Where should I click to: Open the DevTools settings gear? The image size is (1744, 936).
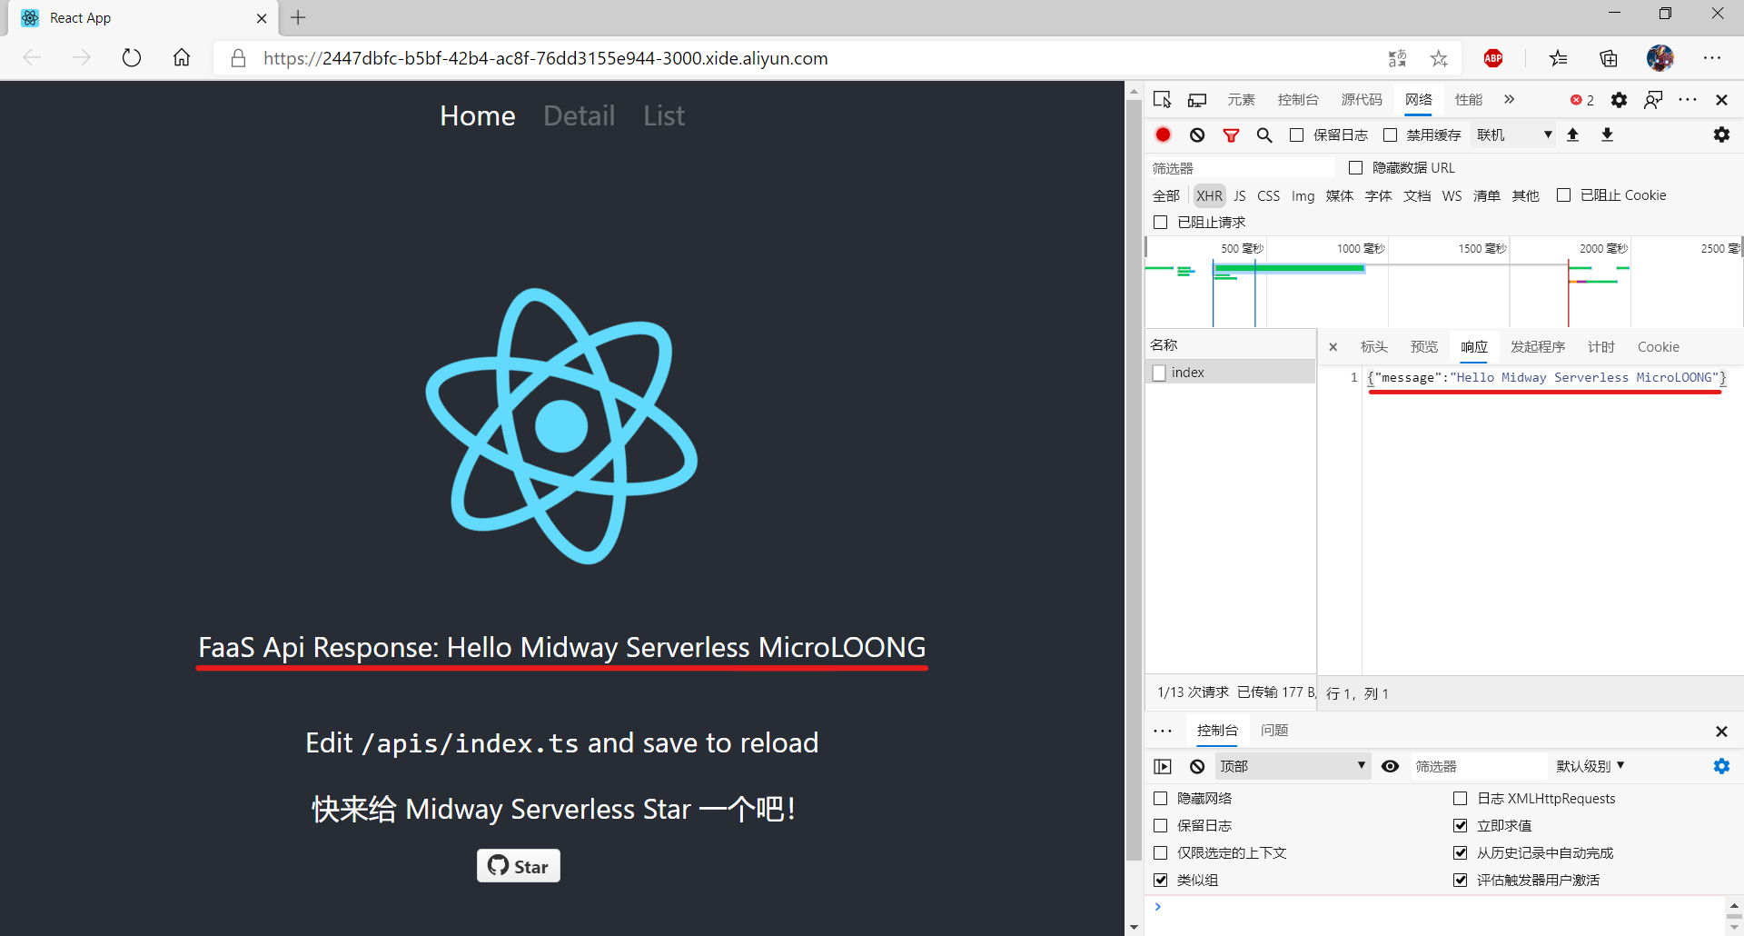coord(1619,100)
